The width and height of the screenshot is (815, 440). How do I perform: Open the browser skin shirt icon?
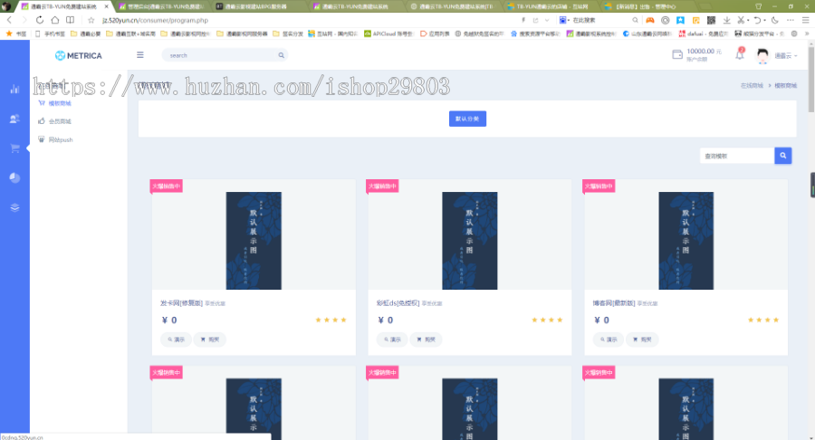coord(758,6)
